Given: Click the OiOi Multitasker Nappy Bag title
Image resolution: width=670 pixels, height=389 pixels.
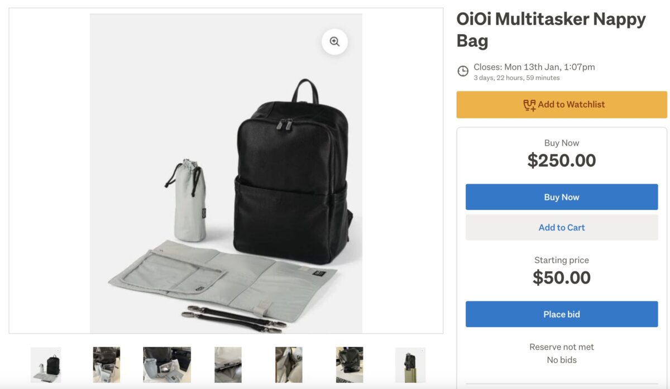Looking at the screenshot, I should coord(551,30).
